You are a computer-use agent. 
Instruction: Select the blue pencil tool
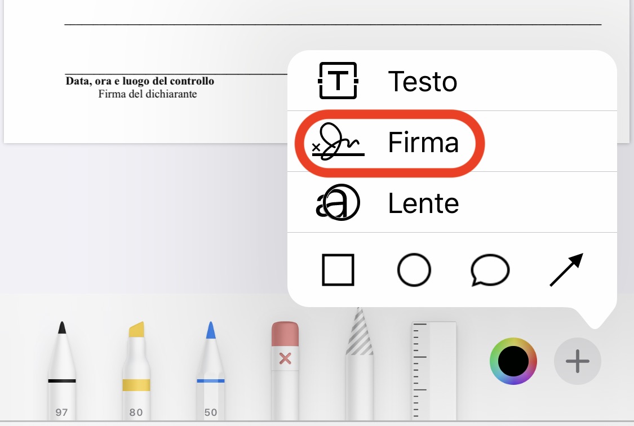point(210,366)
